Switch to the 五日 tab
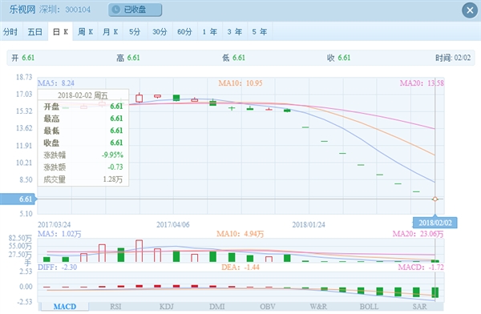This screenshot has width=481, height=314. (x=35, y=31)
